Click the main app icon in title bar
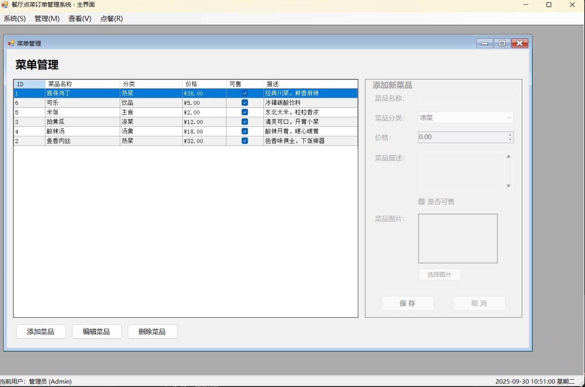 click(5, 4)
